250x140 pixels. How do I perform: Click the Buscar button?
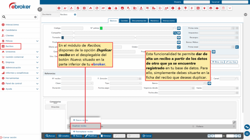click(x=50, y=136)
